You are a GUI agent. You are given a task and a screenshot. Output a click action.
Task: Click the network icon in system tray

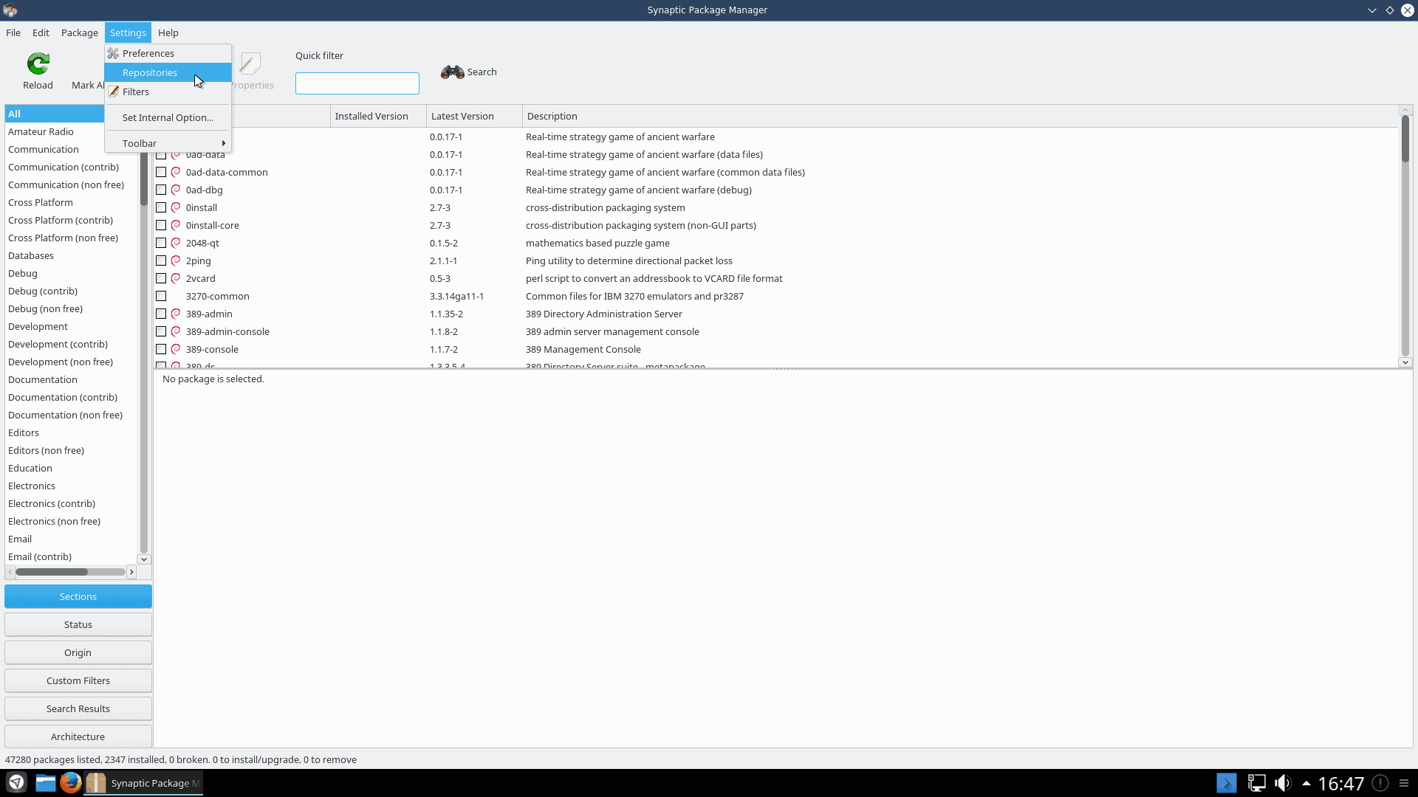(x=1256, y=783)
